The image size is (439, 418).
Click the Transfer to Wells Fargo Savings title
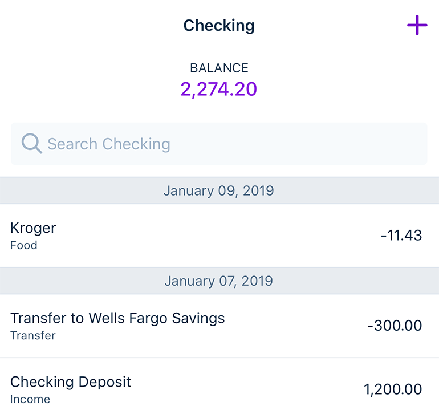pyautogui.click(x=117, y=319)
